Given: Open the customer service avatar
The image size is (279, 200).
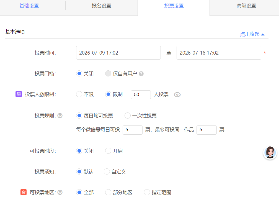Looking at the screenshot, I should [x=270, y=152].
